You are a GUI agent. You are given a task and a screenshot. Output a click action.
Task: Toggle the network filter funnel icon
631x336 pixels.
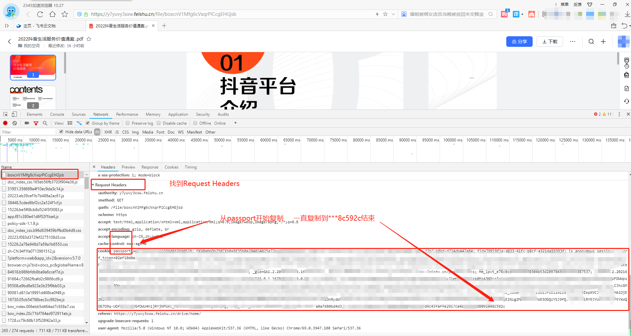(x=36, y=123)
